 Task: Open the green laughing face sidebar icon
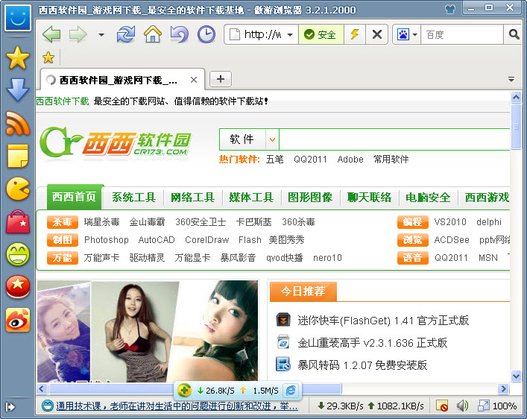pos(17,254)
